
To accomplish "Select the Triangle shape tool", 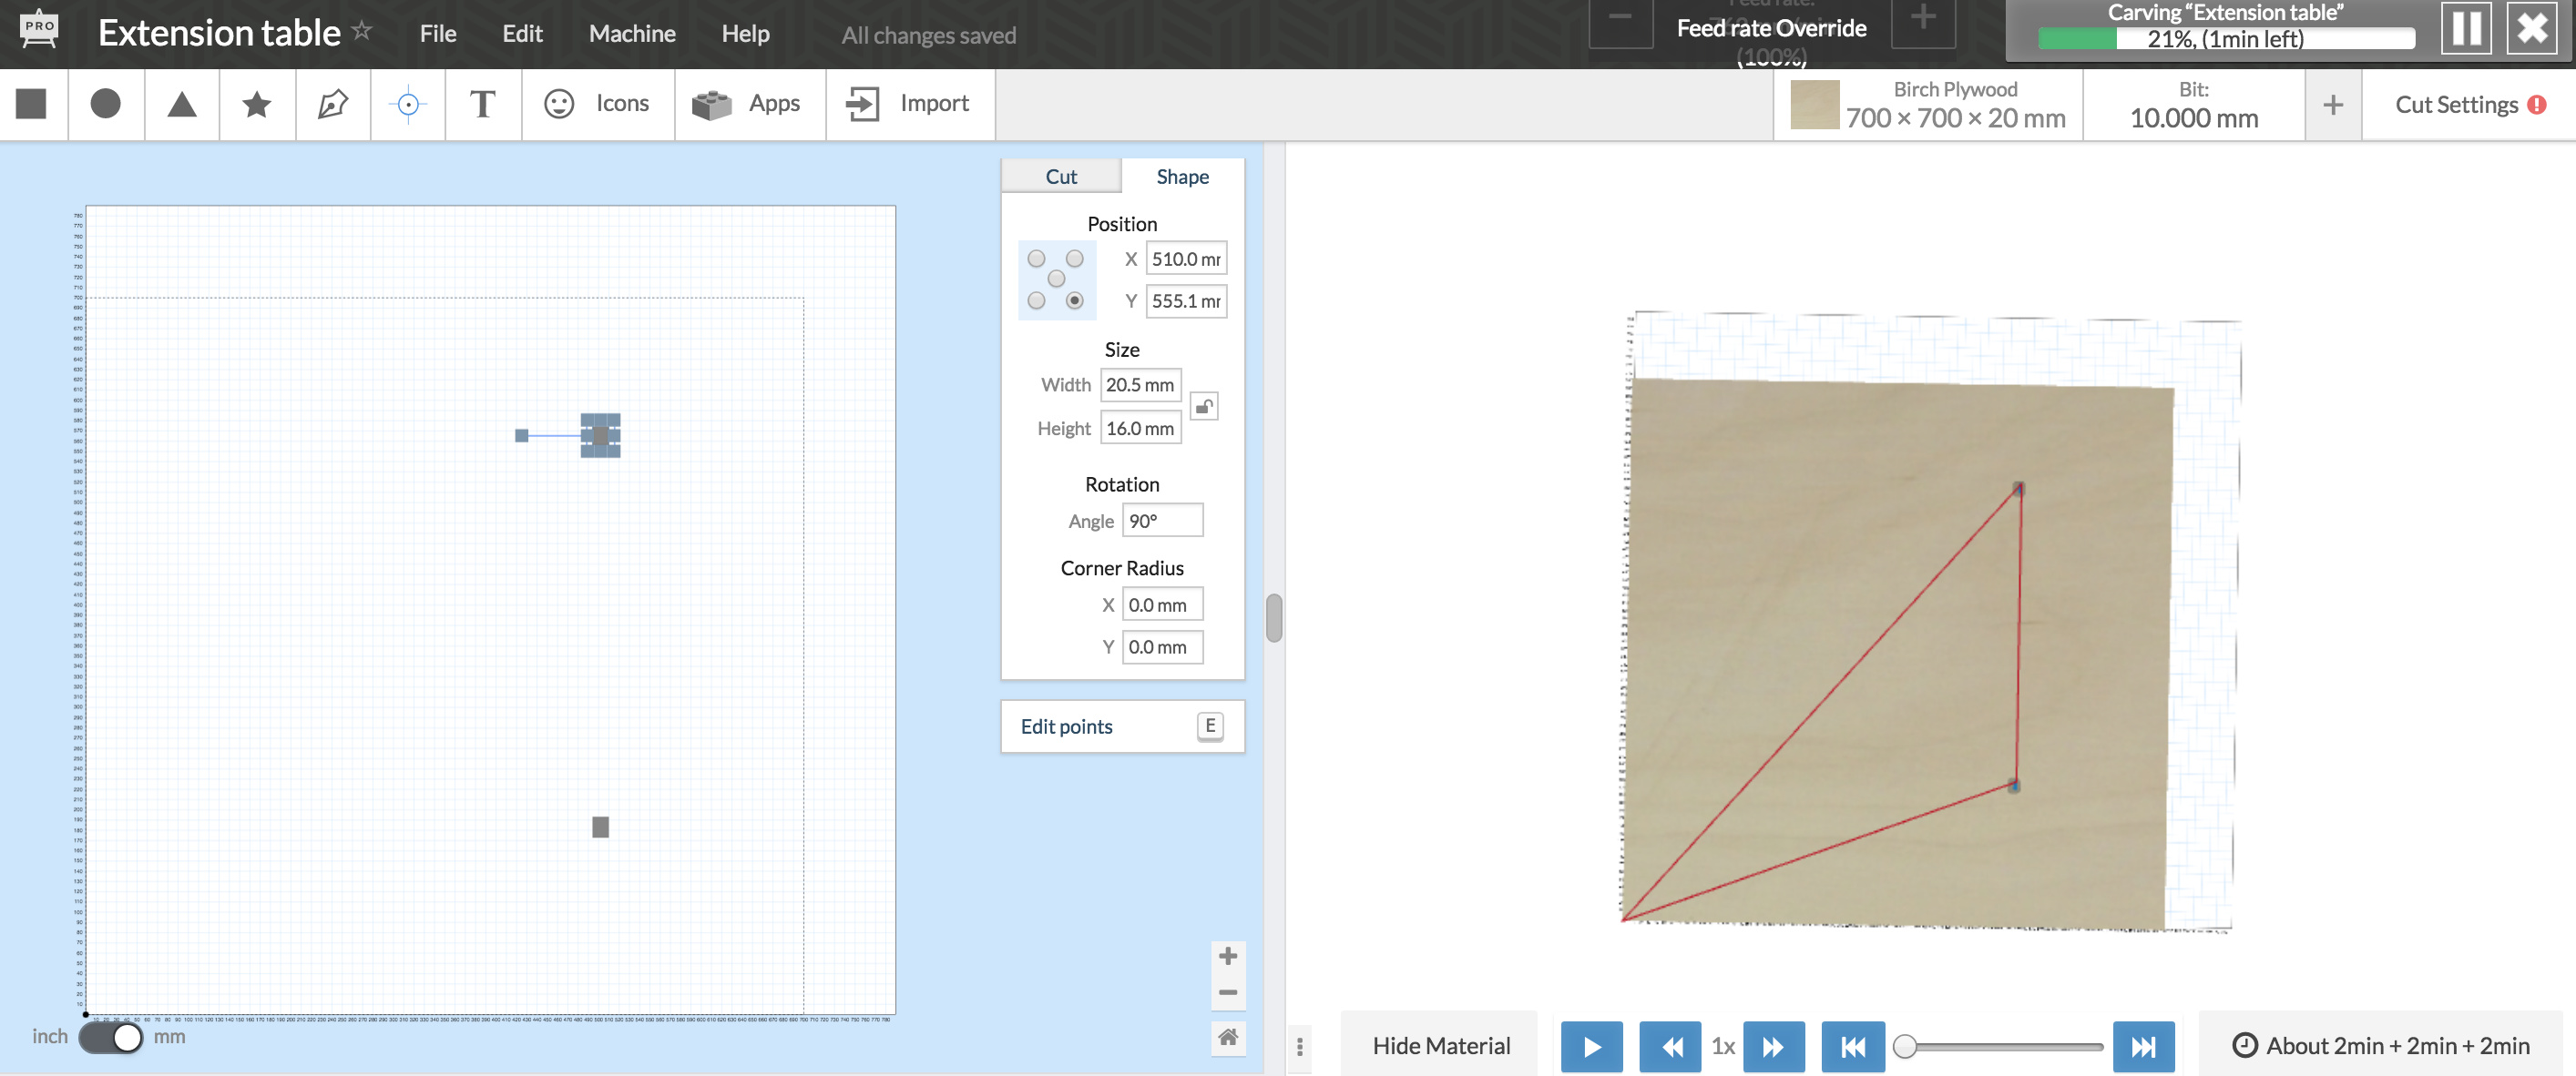I will pyautogui.click(x=181, y=104).
